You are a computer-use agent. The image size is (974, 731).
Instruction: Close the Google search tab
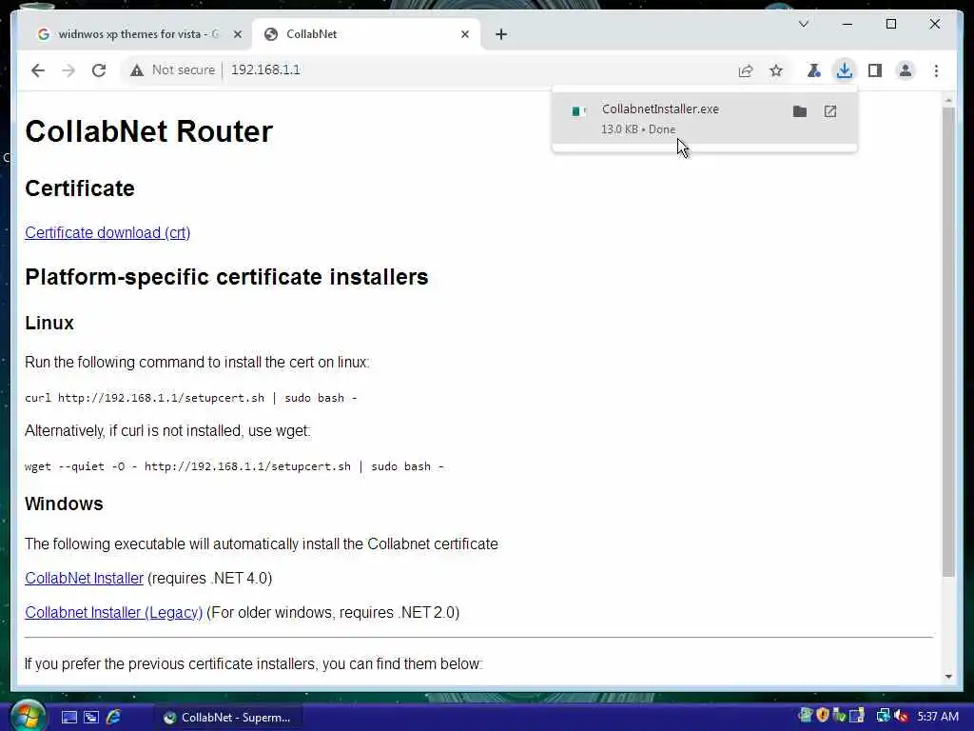tap(237, 34)
